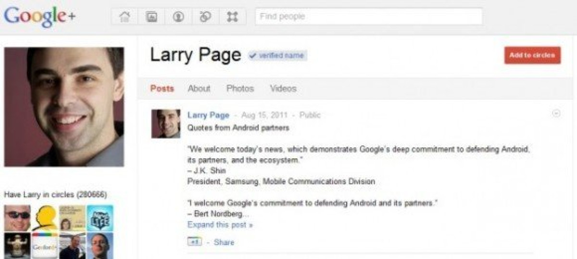577x259 pixels.
Task: Open the yellow chat figure follower thumbnail
Action: pos(45,218)
